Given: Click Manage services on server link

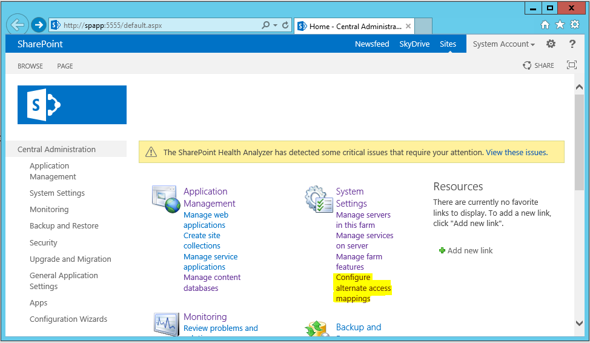Looking at the screenshot, I should pos(364,241).
